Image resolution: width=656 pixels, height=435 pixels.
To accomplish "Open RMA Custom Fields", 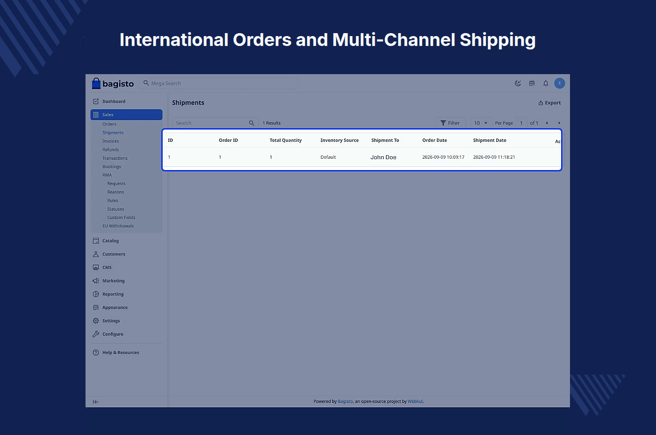I will tap(121, 217).
